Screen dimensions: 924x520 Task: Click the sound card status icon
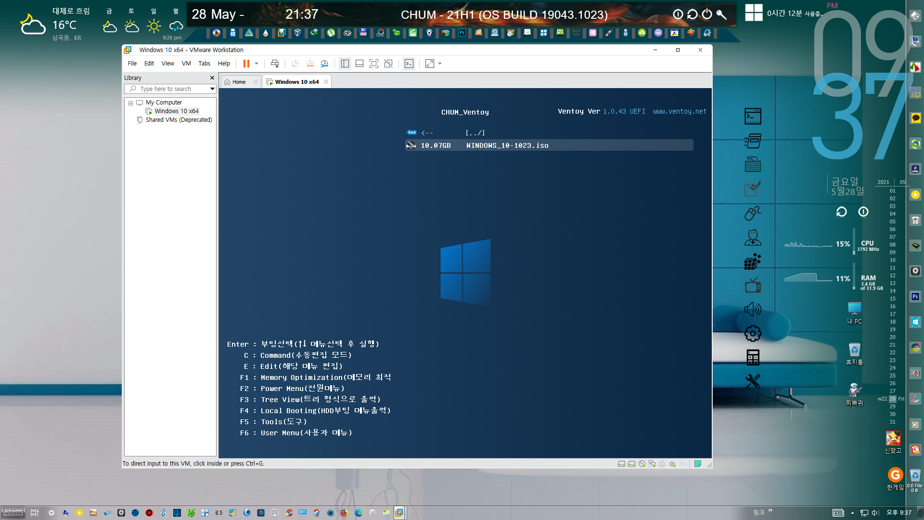pyautogui.click(x=672, y=464)
